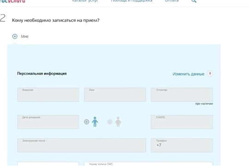Image resolution: width=249 pixels, height=166 pixels.
Task: Choose the male gender radio button
Action: [x=87, y=122]
